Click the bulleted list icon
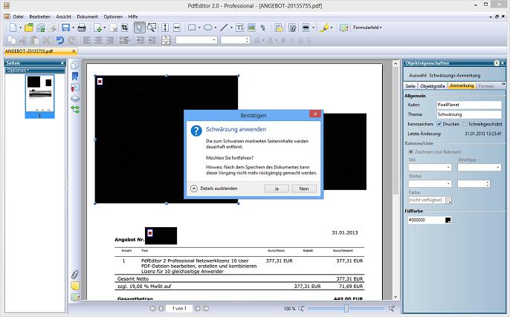 tap(124, 40)
